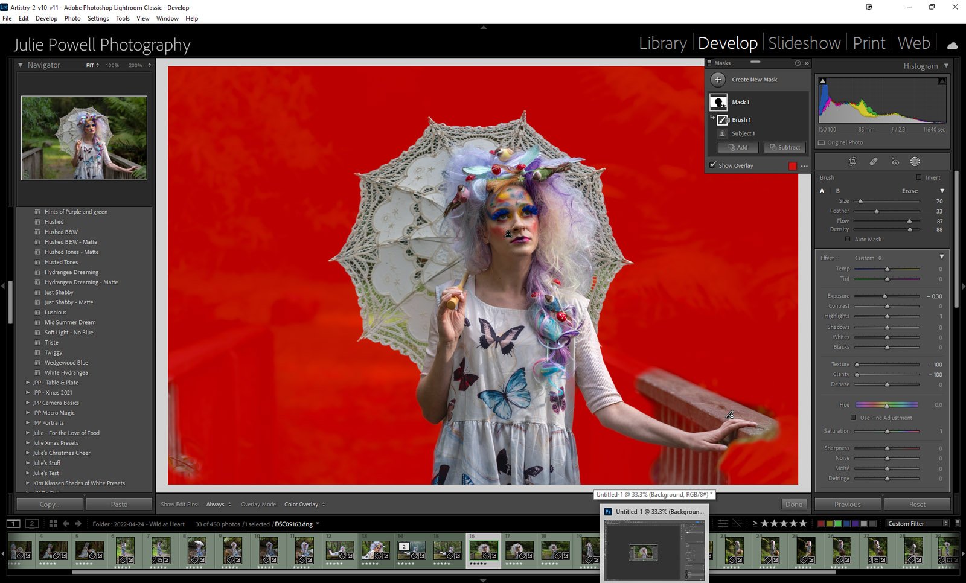Select the Red Eye Correction tool icon
The width and height of the screenshot is (966, 583).
[895, 161]
